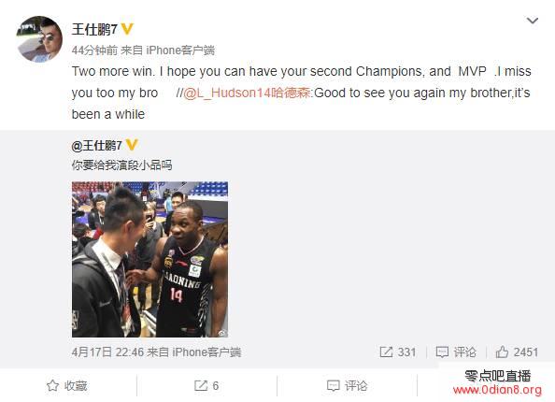
Task: Click the 44分钟前 post time
Action: point(94,50)
